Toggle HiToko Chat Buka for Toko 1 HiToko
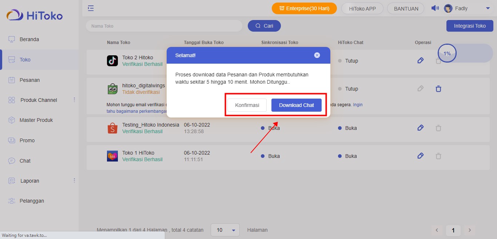The width and height of the screenshot is (497, 239). pyautogui.click(x=347, y=156)
